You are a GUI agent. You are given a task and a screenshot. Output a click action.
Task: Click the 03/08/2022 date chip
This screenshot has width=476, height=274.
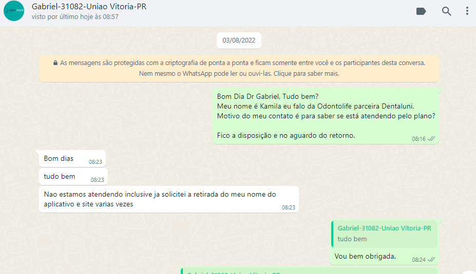[239, 40]
